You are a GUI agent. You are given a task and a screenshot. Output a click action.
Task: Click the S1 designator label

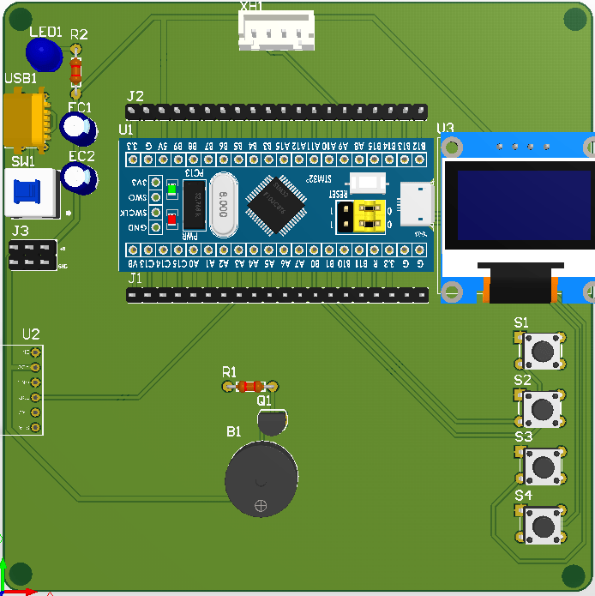(x=521, y=323)
